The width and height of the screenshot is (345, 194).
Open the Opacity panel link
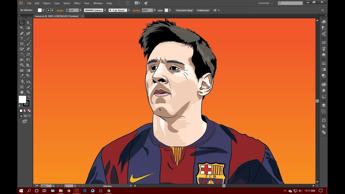click(136, 10)
